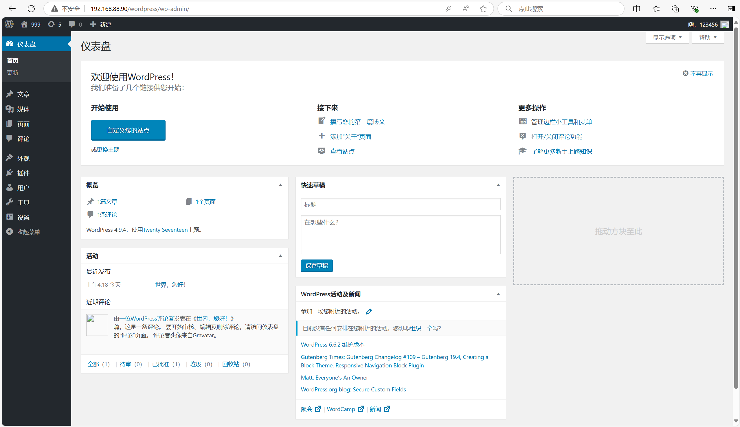Click the password key icon in address bar
This screenshot has height=427, width=740.
pyautogui.click(x=448, y=9)
